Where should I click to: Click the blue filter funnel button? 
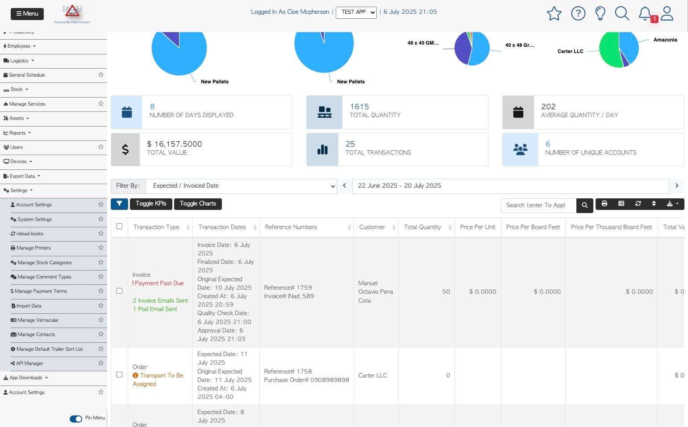coord(119,204)
